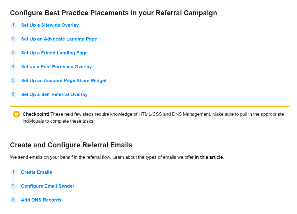297x214 pixels.
Task: Click the Create and Configure Referral Emails heading
Action: tap(71, 145)
